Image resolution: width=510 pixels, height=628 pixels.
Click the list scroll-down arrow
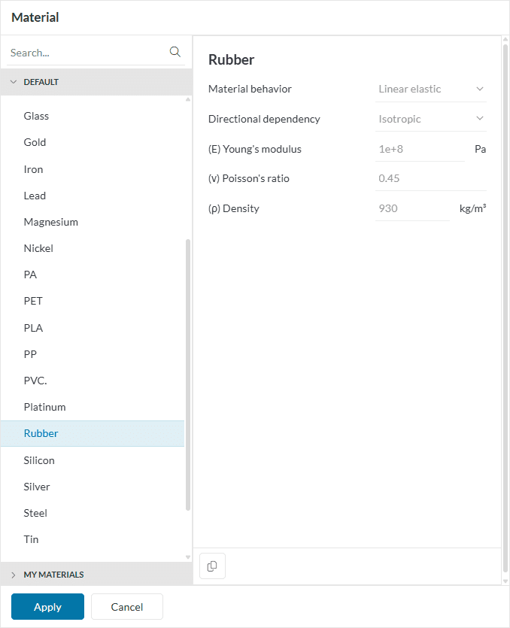tap(188, 557)
